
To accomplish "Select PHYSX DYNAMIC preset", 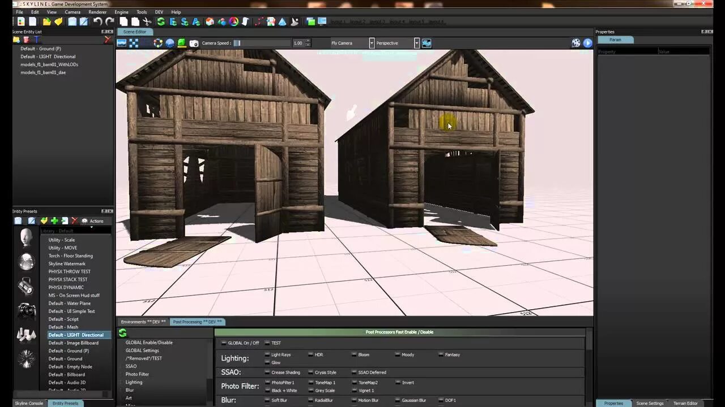I will pos(66,287).
